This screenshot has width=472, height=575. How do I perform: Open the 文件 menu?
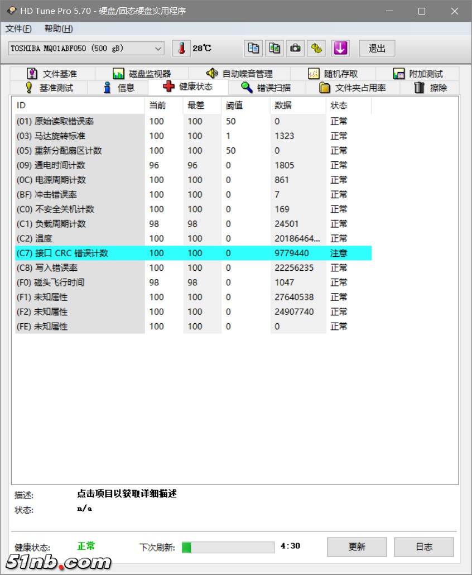pyautogui.click(x=18, y=28)
